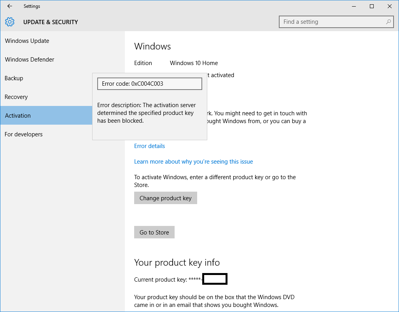
Task: Open Windows Update section
Action: click(x=27, y=41)
